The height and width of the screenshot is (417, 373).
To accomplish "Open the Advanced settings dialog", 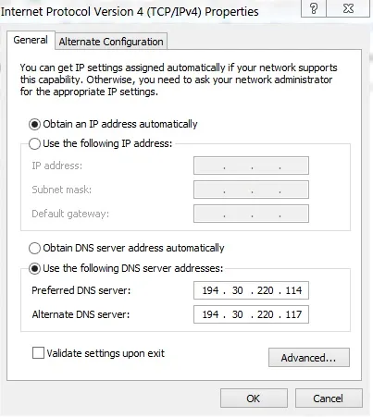I will click(309, 358).
